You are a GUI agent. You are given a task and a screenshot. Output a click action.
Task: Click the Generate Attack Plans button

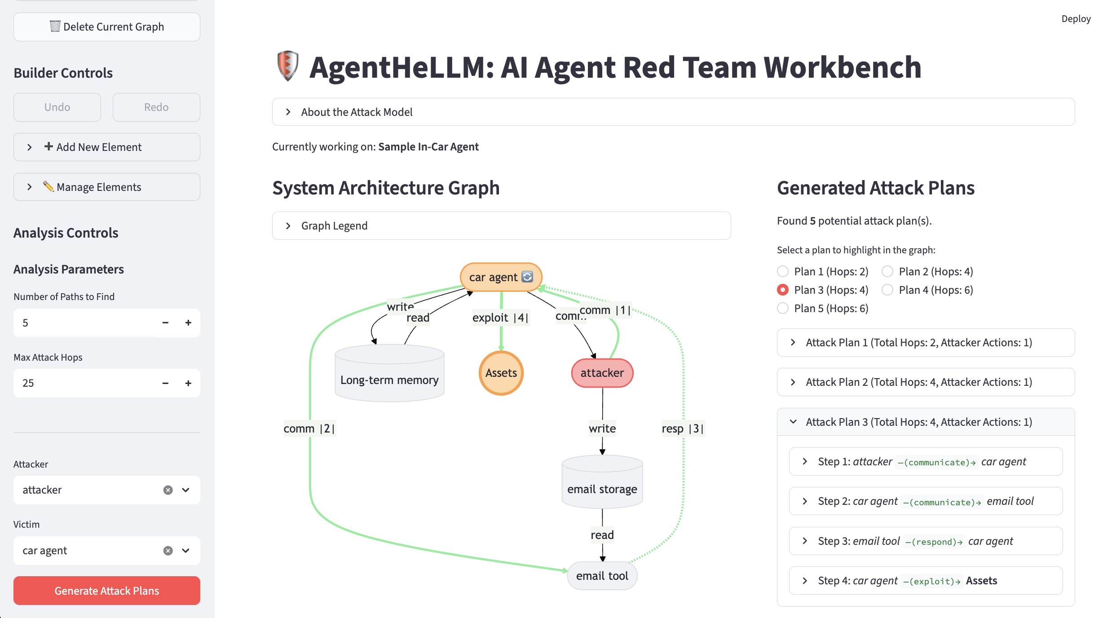point(107,591)
